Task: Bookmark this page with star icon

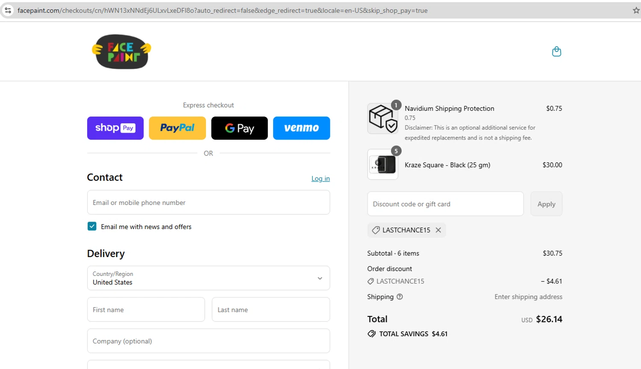Action: 636,10
